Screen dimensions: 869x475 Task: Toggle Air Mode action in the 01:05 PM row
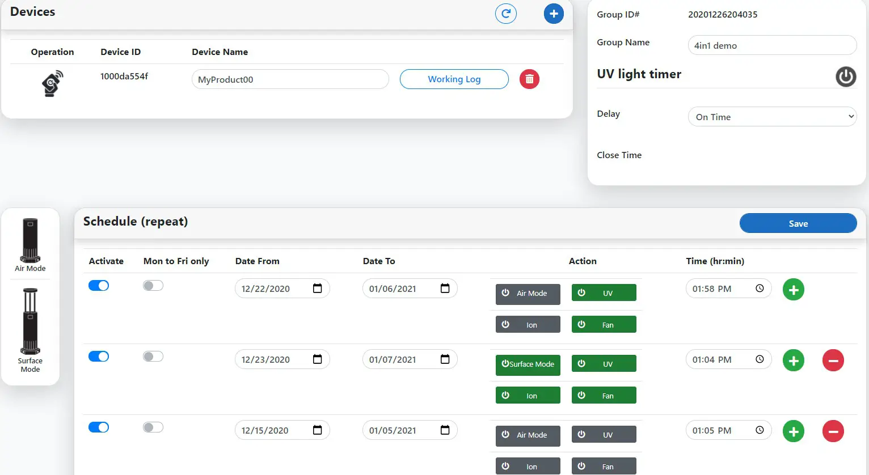528,435
